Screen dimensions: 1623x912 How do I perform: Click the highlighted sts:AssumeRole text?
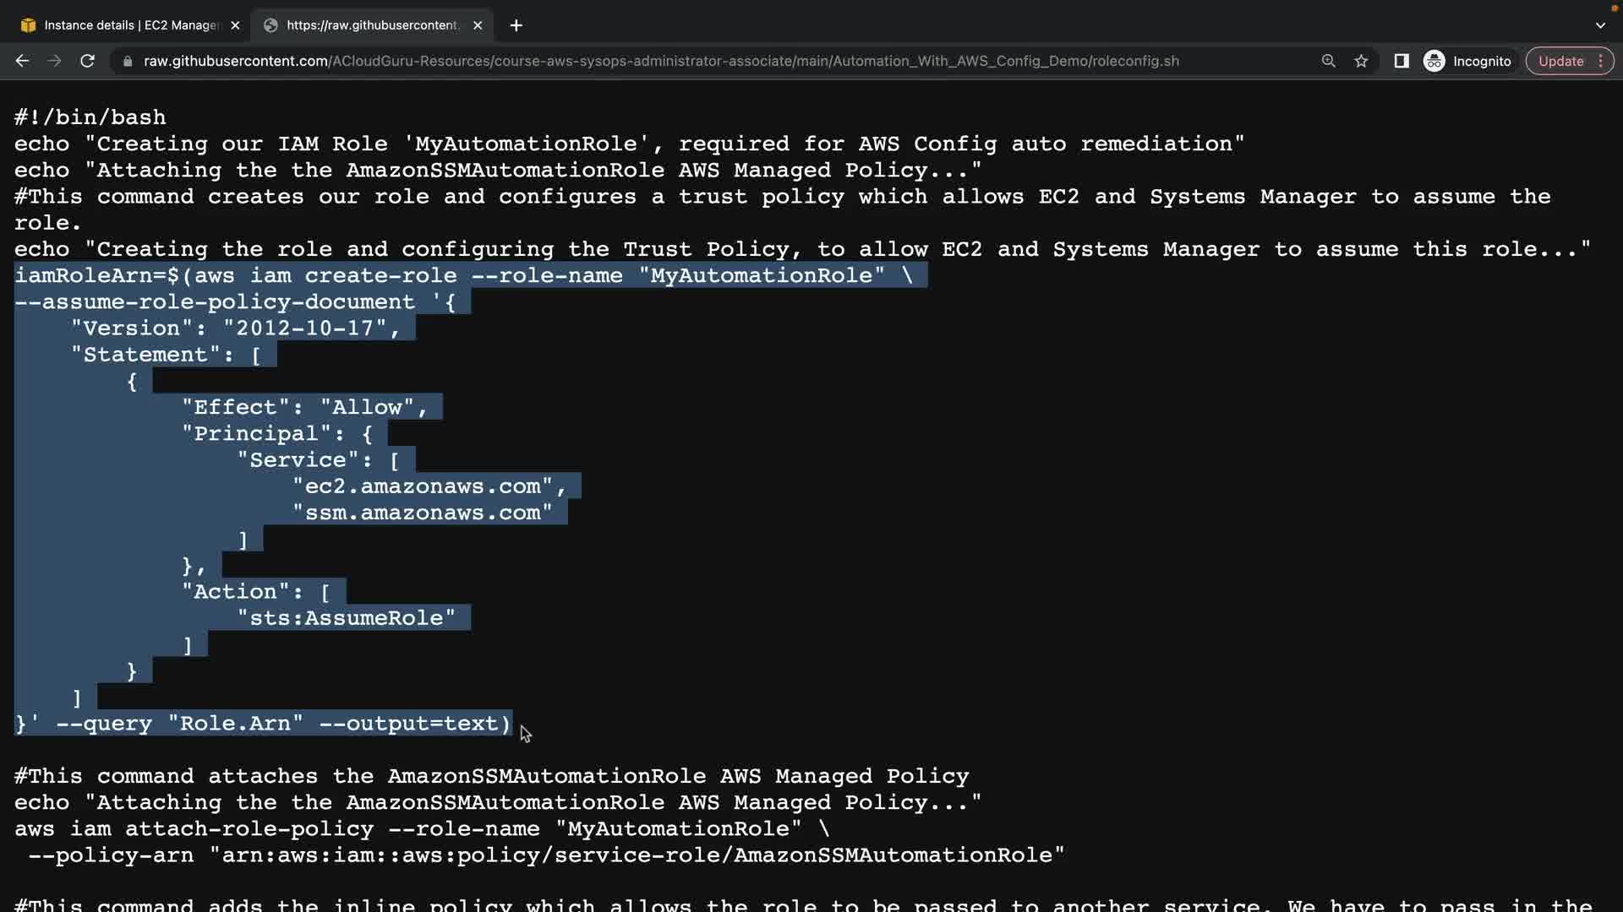click(x=347, y=618)
